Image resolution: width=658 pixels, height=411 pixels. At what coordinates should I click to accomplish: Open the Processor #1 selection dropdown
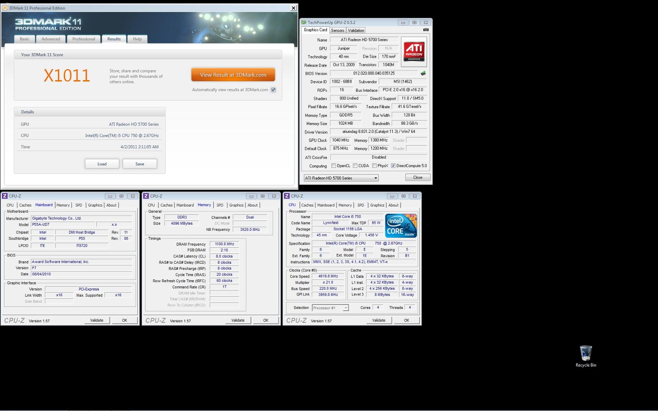click(330, 308)
